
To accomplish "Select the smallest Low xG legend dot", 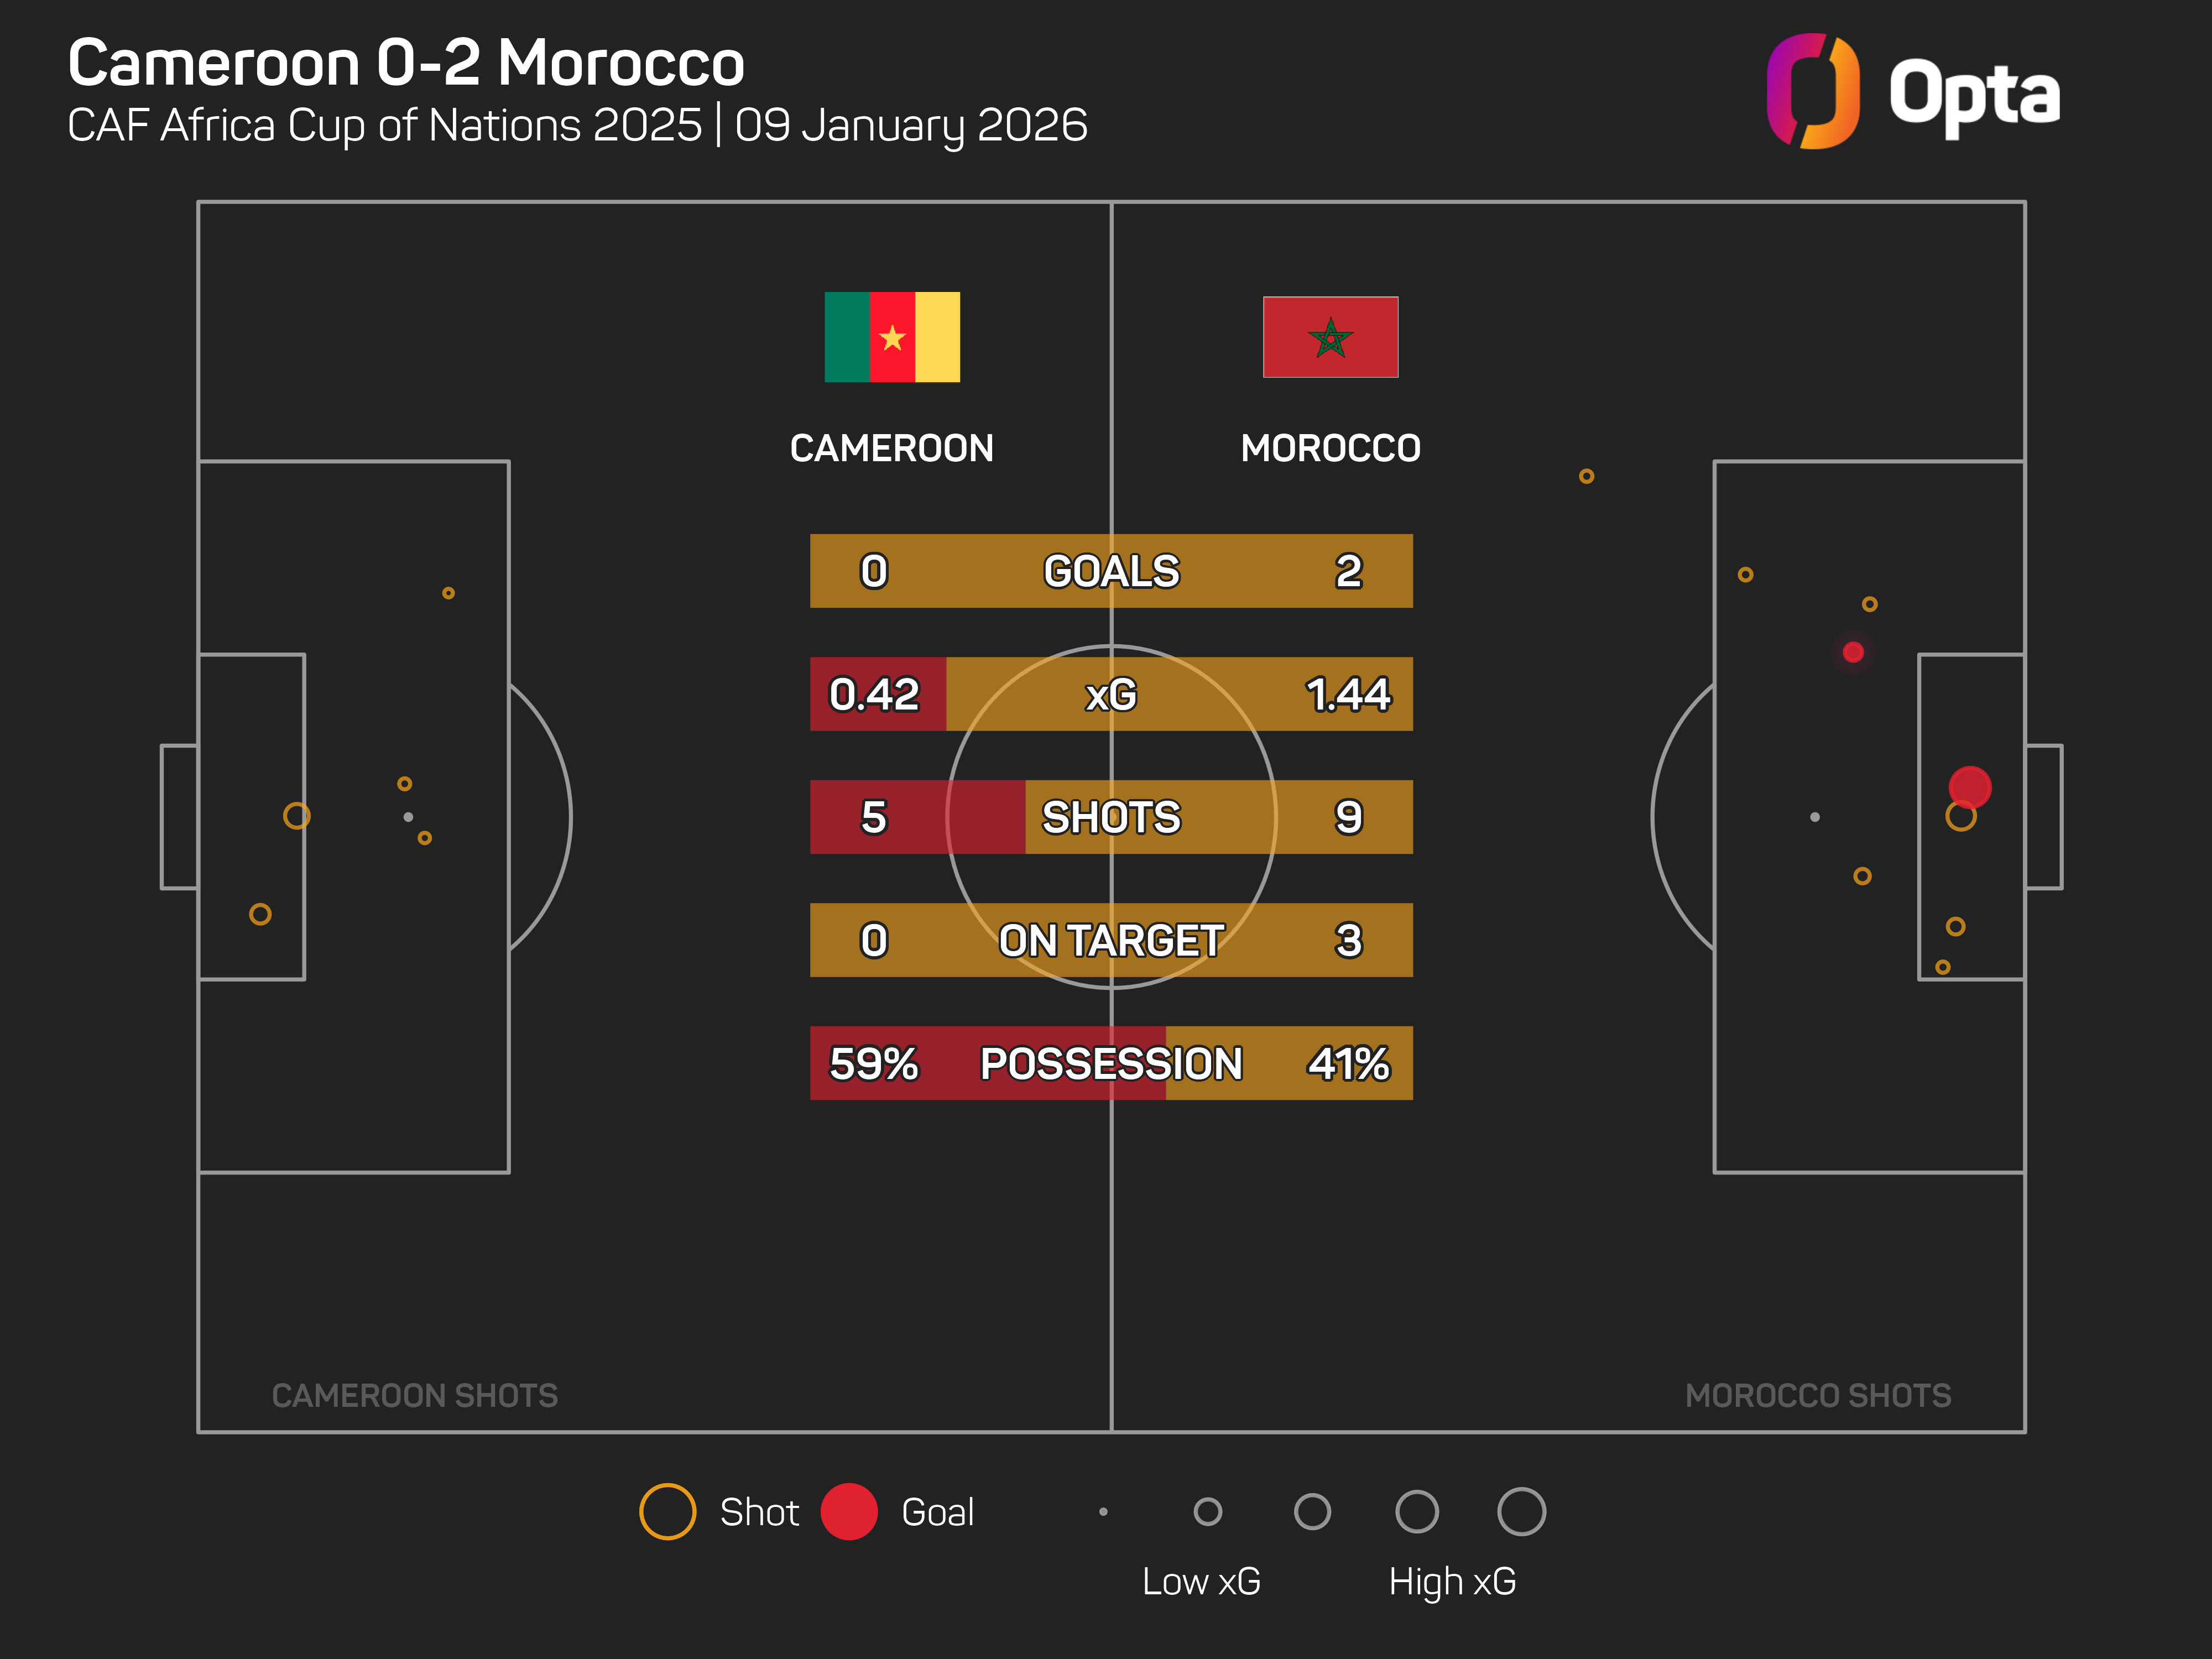I will click(1103, 1511).
